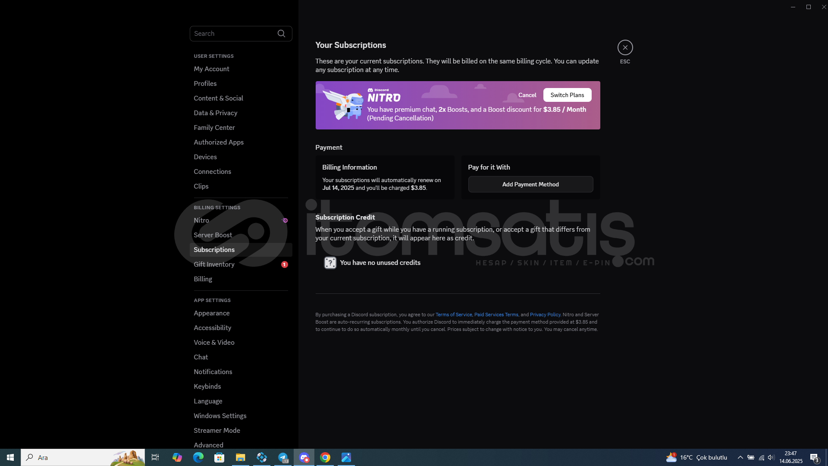Click 'You have no unused credits' text
This screenshot has height=466, width=828.
(x=380, y=263)
